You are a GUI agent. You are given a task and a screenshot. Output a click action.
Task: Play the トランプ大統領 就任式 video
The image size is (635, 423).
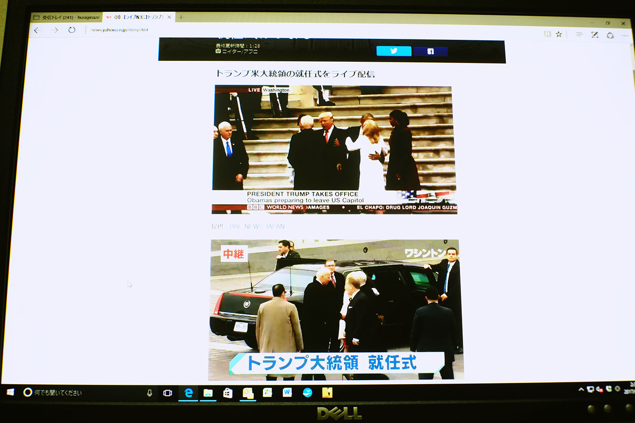pos(336,310)
